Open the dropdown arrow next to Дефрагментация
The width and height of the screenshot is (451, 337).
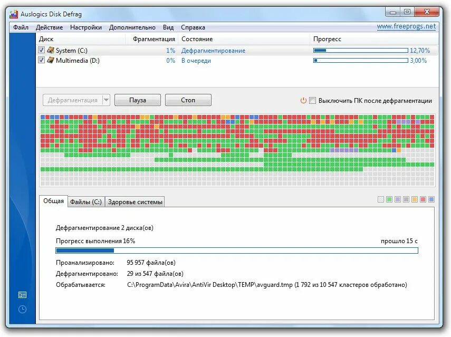pyautogui.click(x=105, y=100)
